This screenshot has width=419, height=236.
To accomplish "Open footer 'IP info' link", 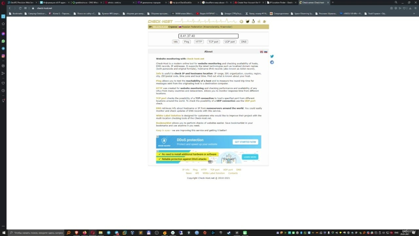I will click(186, 170).
